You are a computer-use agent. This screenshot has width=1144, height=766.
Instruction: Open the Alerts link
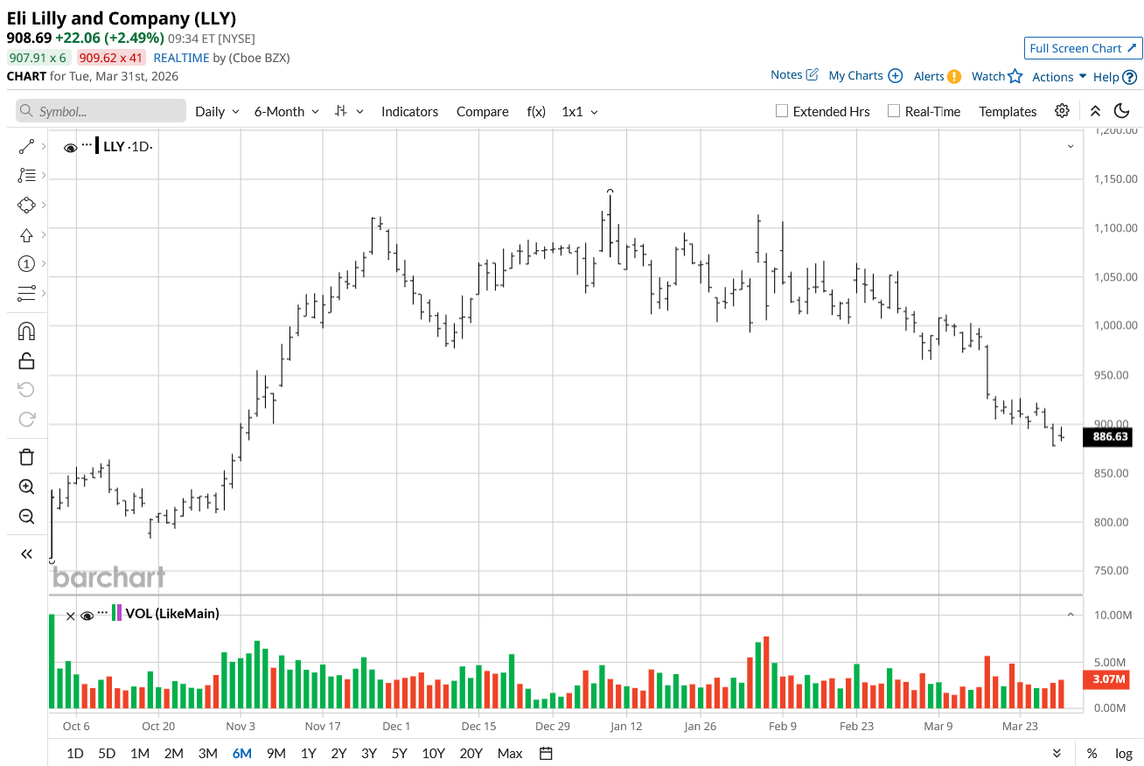938,76
